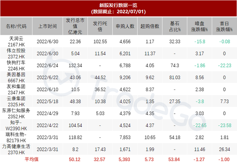This screenshot has height=163, width=237.
Task: Select the 暗盘涨跌幅% column header
Action: tap(200, 26)
